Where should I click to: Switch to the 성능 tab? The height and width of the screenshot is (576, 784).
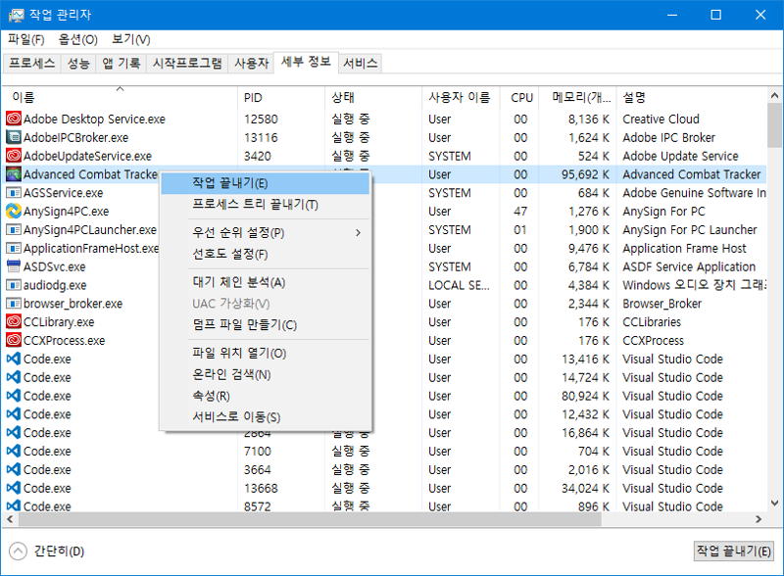(x=78, y=63)
